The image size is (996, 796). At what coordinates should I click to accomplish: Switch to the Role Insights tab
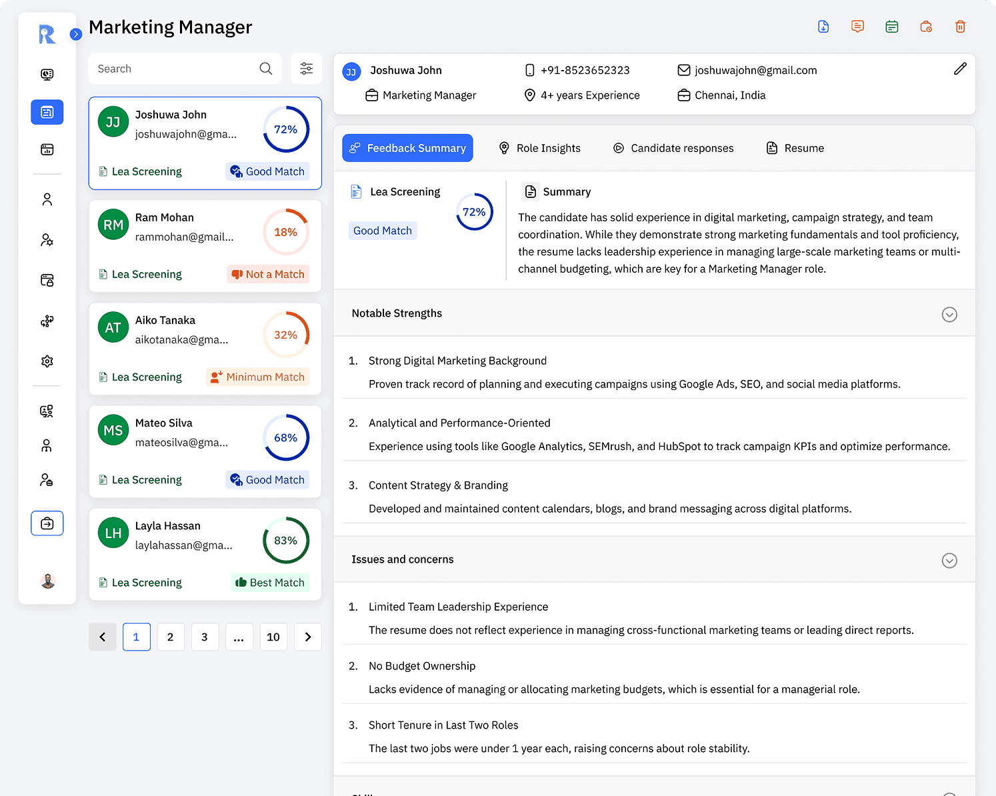[540, 147]
